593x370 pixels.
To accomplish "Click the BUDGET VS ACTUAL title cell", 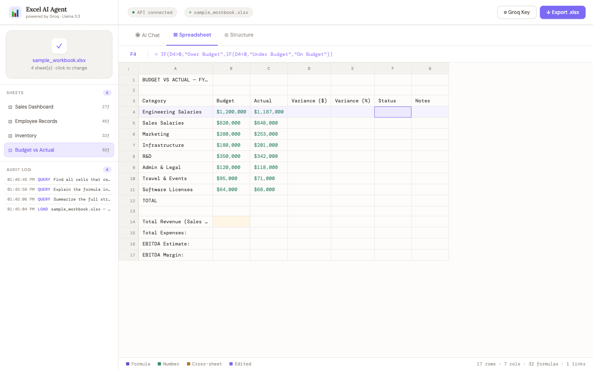I will [x=175, y=80].
